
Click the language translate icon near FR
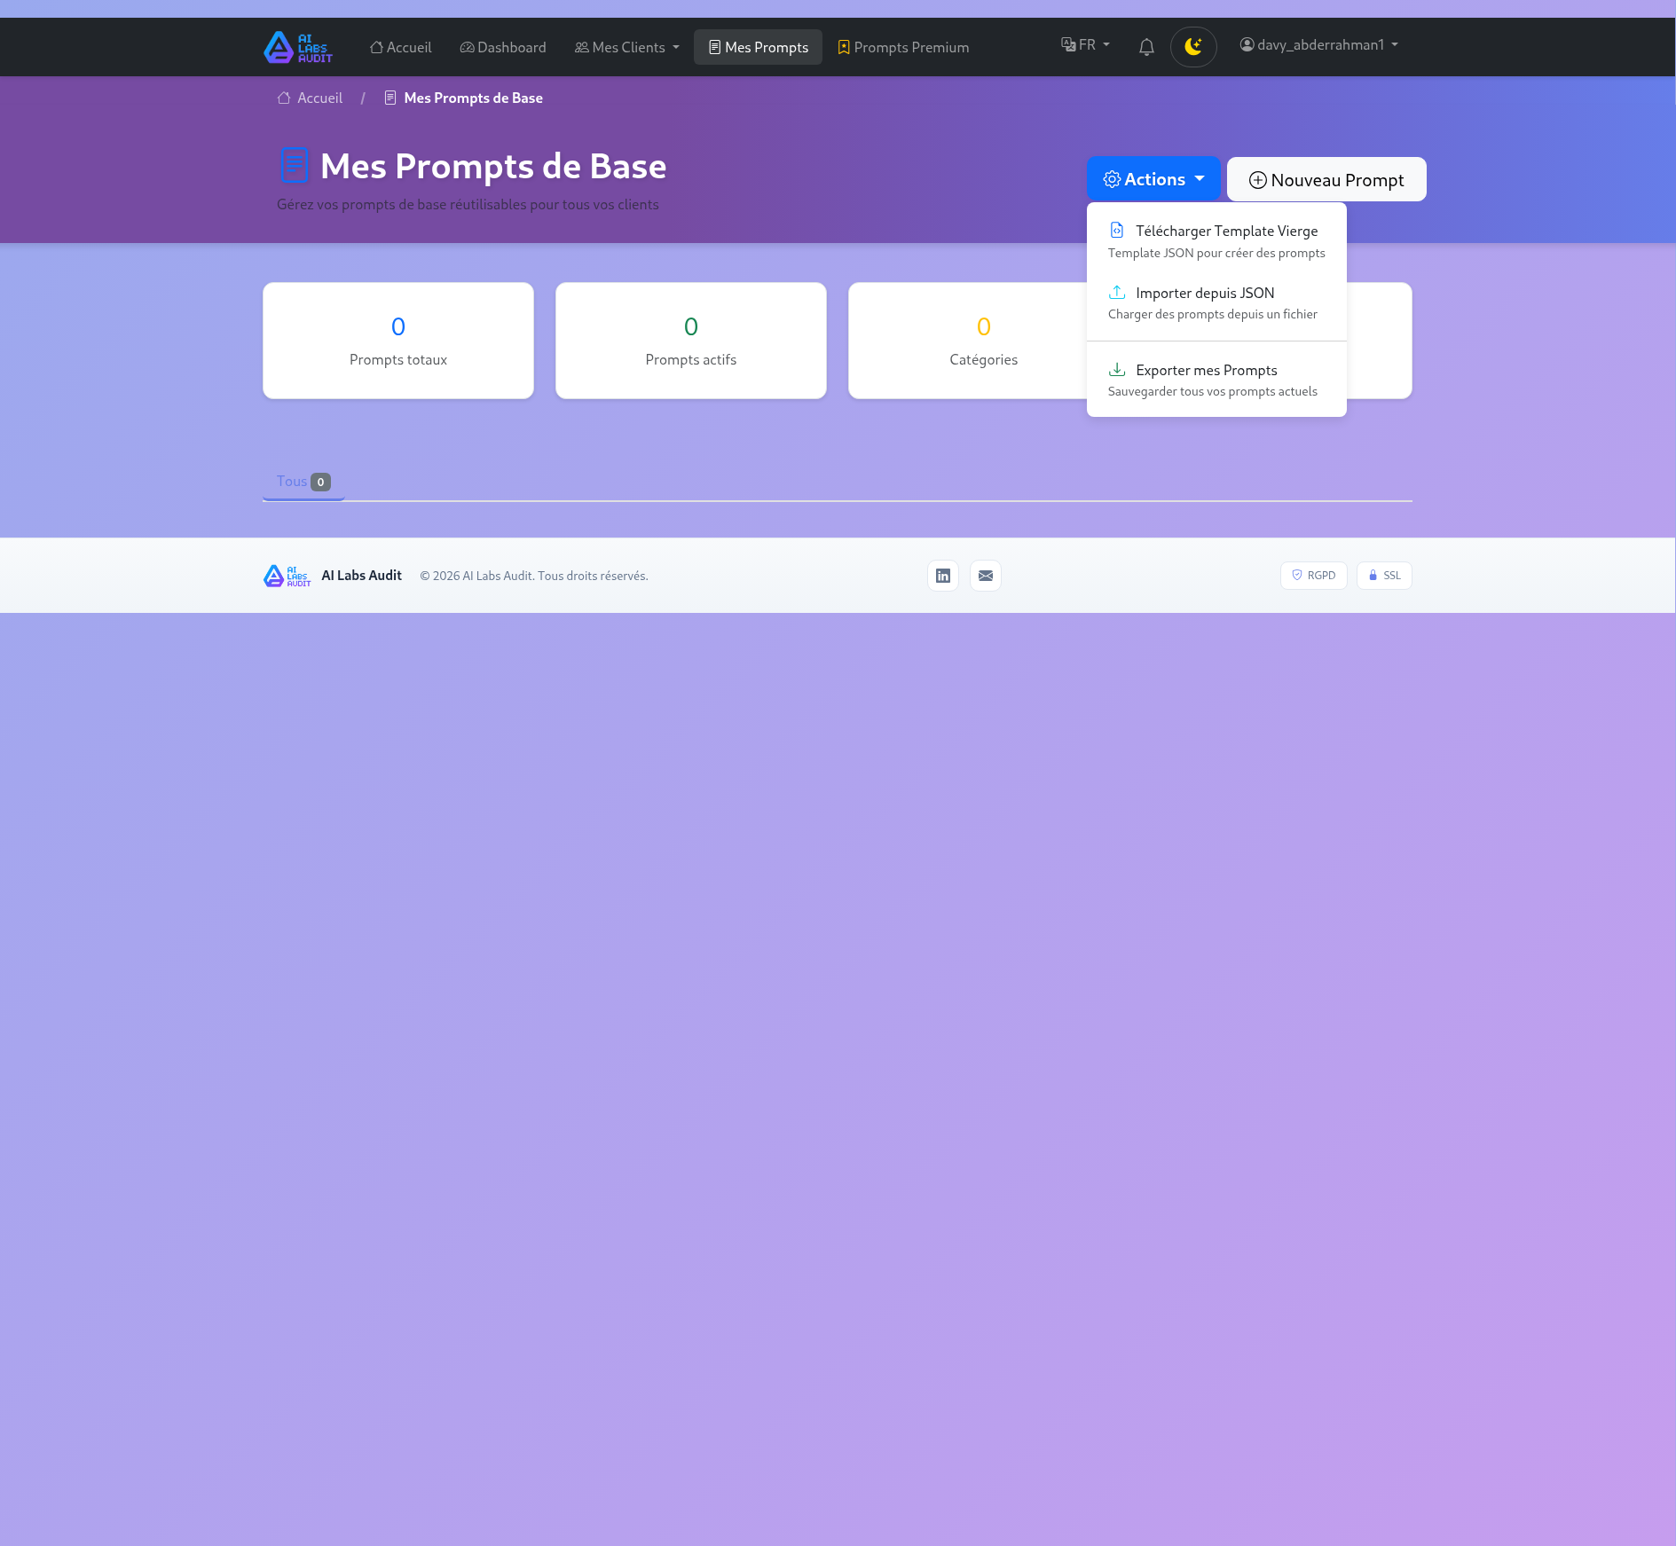pyautogui.click(x=1068, y=43)
